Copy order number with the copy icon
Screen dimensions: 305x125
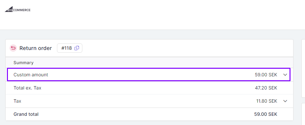tap(77, 48)
